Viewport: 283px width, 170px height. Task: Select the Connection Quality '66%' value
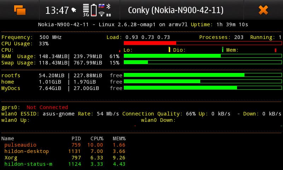point(191,114)
